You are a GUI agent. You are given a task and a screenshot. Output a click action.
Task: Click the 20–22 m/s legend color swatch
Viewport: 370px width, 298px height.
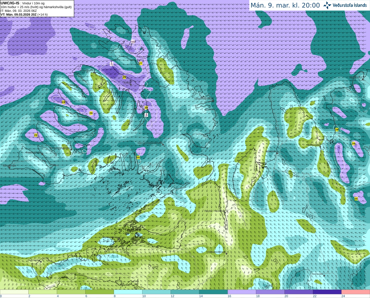point(299,292)
